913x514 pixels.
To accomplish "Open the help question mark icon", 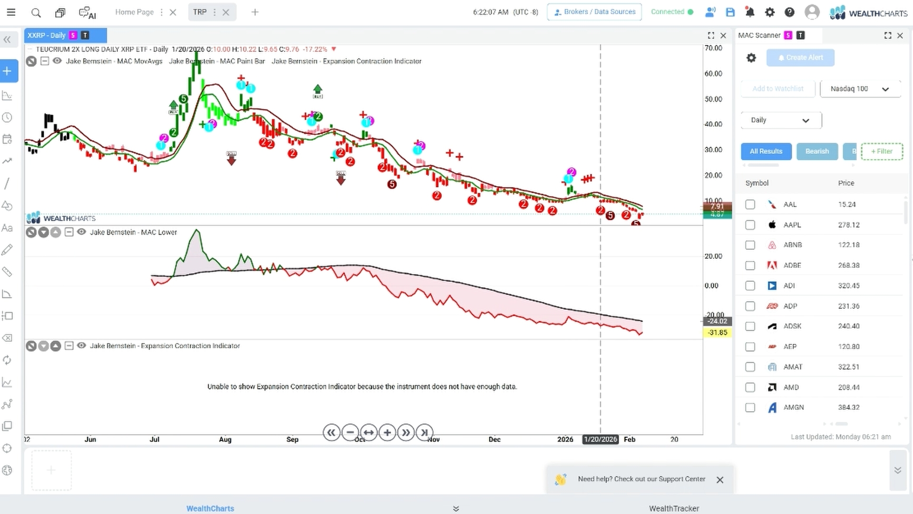I will click(789, 12).
